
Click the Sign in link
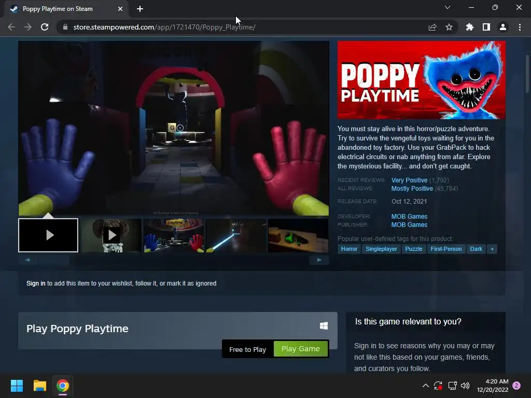[36, 283]
